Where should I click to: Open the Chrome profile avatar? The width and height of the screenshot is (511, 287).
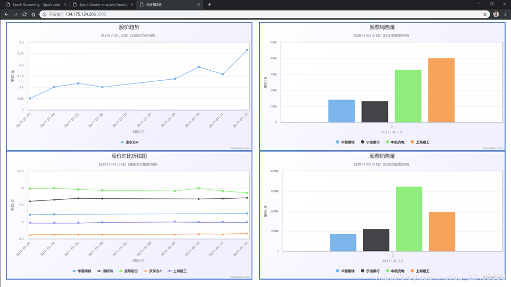(496, 14)
